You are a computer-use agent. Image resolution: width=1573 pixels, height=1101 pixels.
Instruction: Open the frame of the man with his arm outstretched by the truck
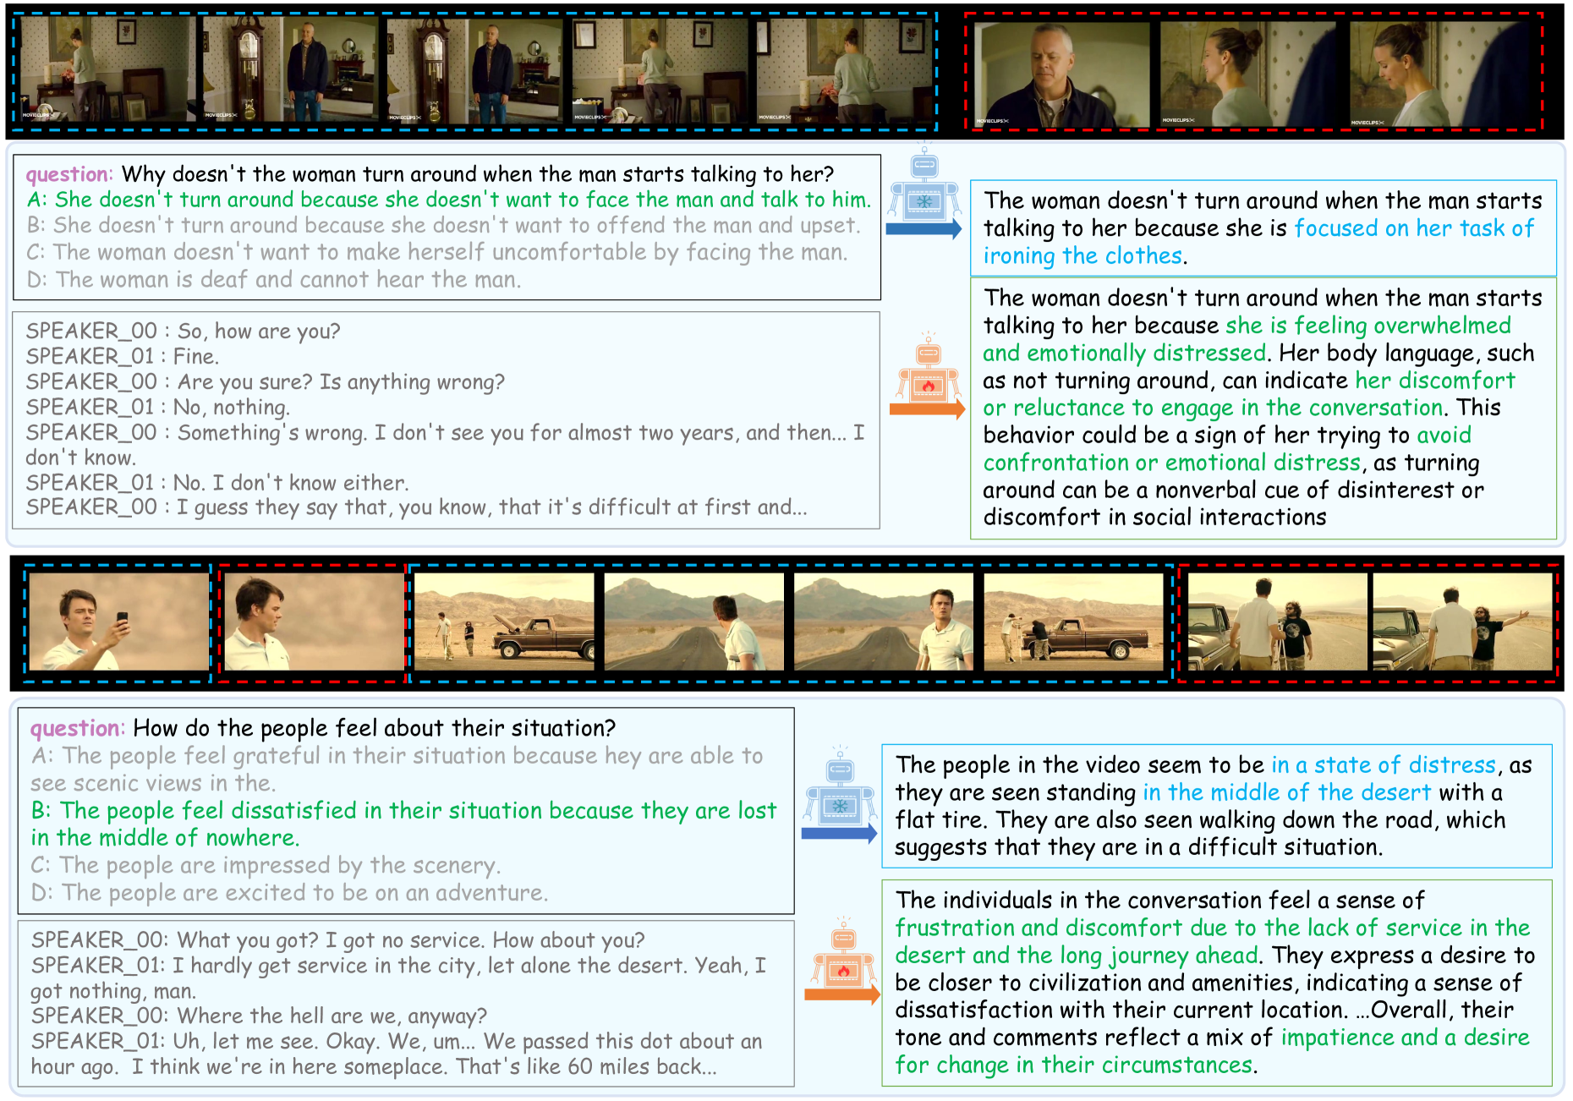click(x=1462, y=622)
